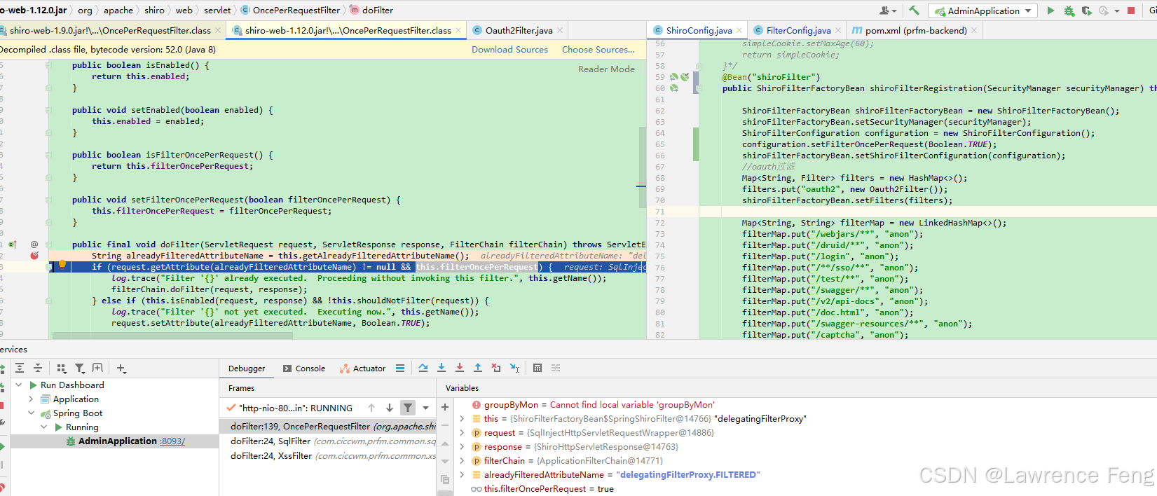Run AdminApplication with the green play icon
This screenshot has height=496, width=1157.
click(x=1050, y=11)
